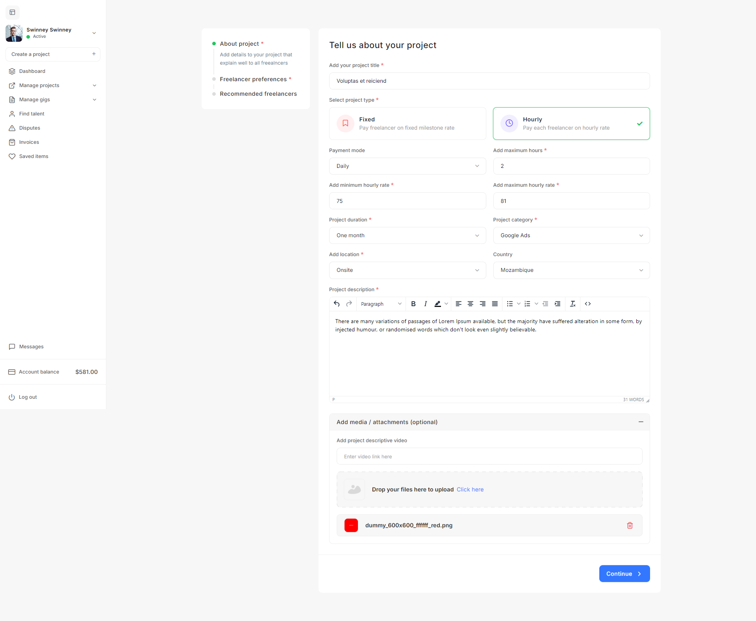Click the justify text alignment icon
Image resolution: width=756 pixels, height=621 pixels.
coord(495,304)
